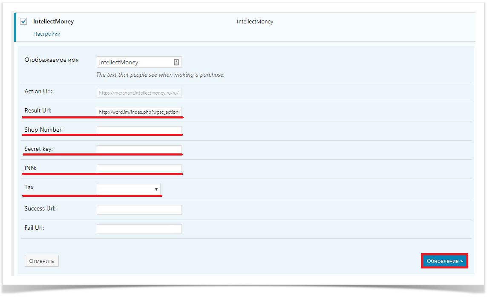Click the Отображаемое имя label

(52, 60)
